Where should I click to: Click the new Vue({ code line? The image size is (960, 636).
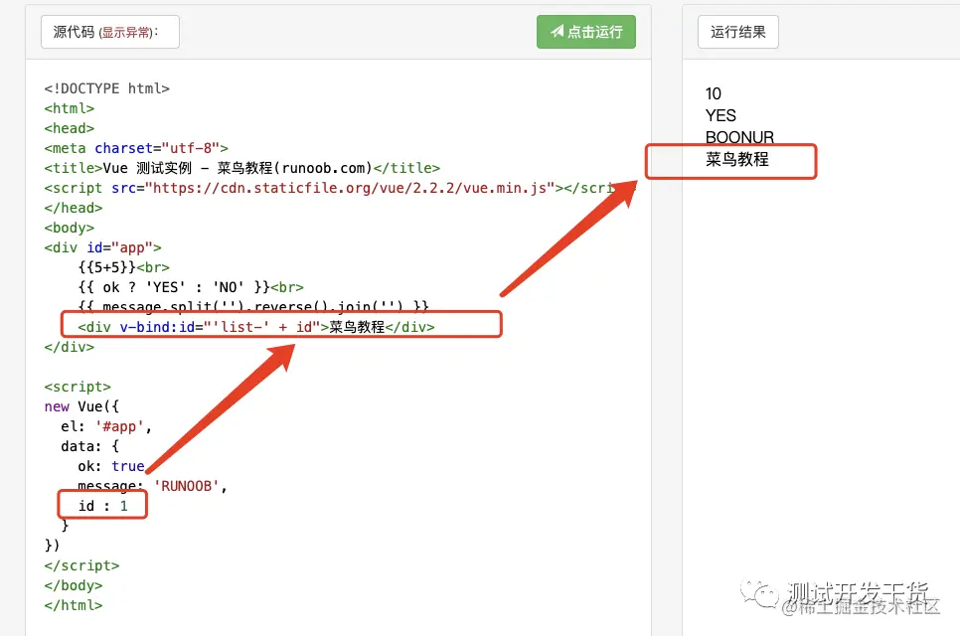click(x=81, y=406)
